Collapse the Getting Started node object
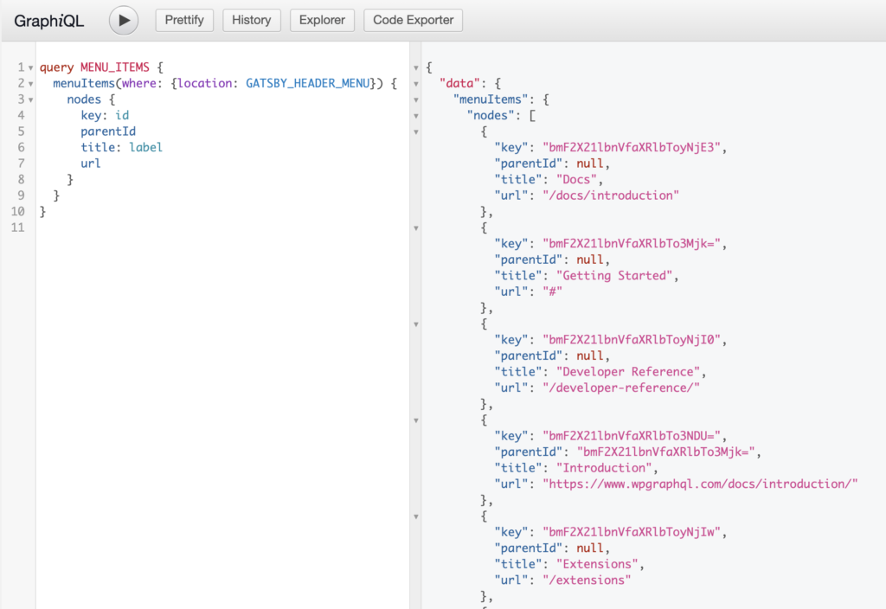The height and width of the screenshot is (609, 886). (x=416, y=228)
